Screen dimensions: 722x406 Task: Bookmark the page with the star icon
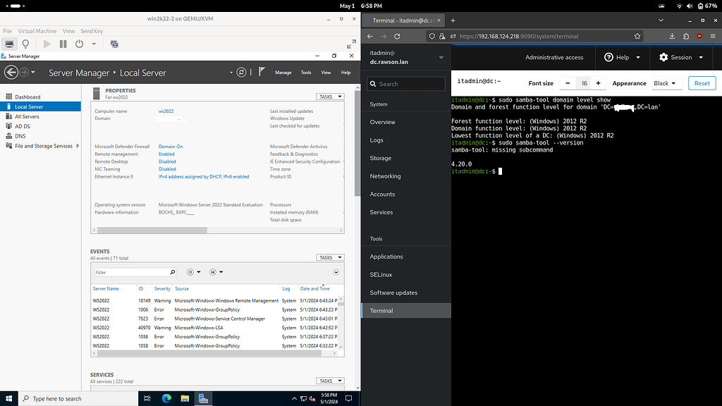(637, 35)
